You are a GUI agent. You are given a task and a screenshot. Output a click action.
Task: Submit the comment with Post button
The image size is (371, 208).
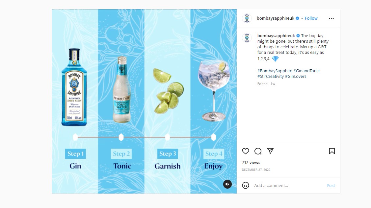(331, 185)
